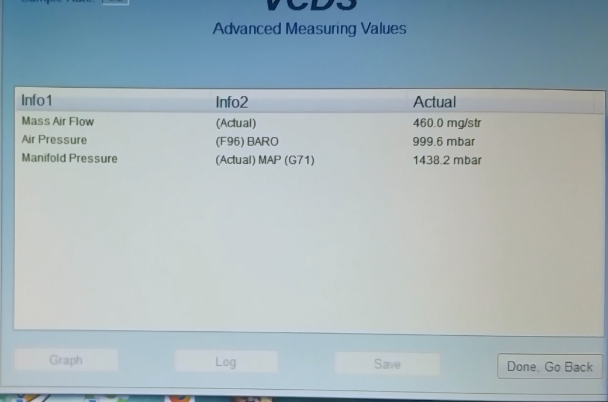Open Firefox from the taskbar
Viewport: 608px width, 402px height.
click(179, 398)
